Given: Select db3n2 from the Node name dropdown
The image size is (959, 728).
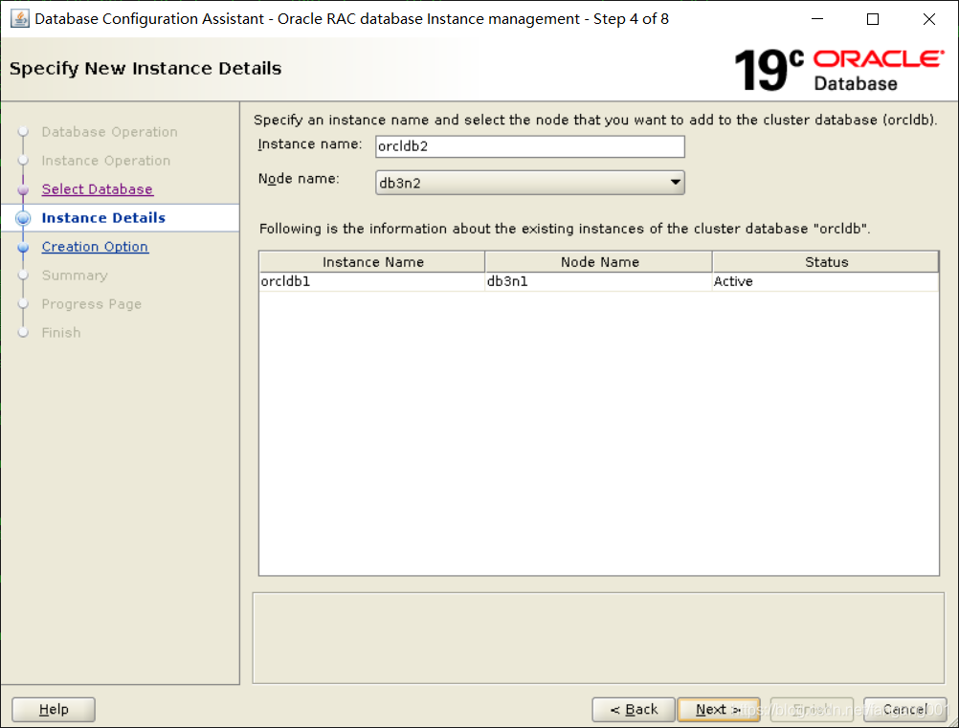Looking at the screenshot, I should 529,182.
